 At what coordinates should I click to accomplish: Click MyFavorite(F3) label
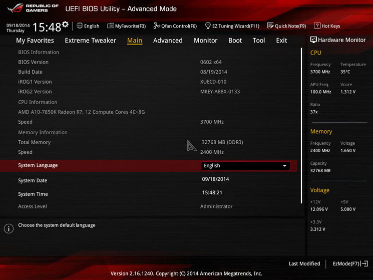point(130,26)
